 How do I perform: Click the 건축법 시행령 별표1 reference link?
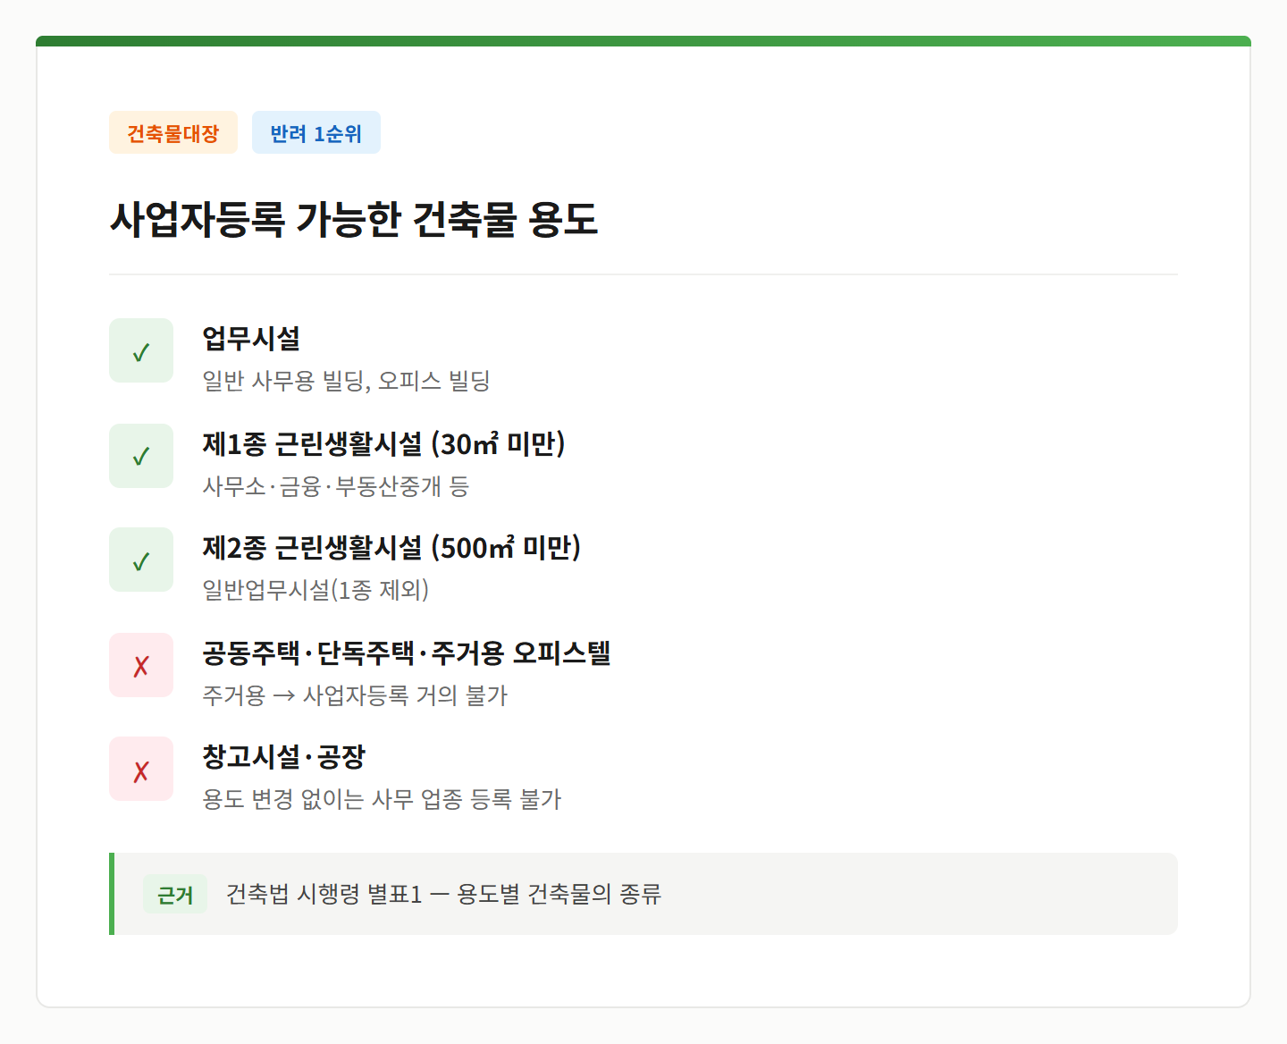coord(445,894)
